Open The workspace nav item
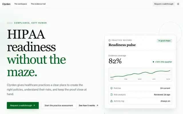Viewport: 183px width, 114px height. pyautogui.click(x=21, y=4)
